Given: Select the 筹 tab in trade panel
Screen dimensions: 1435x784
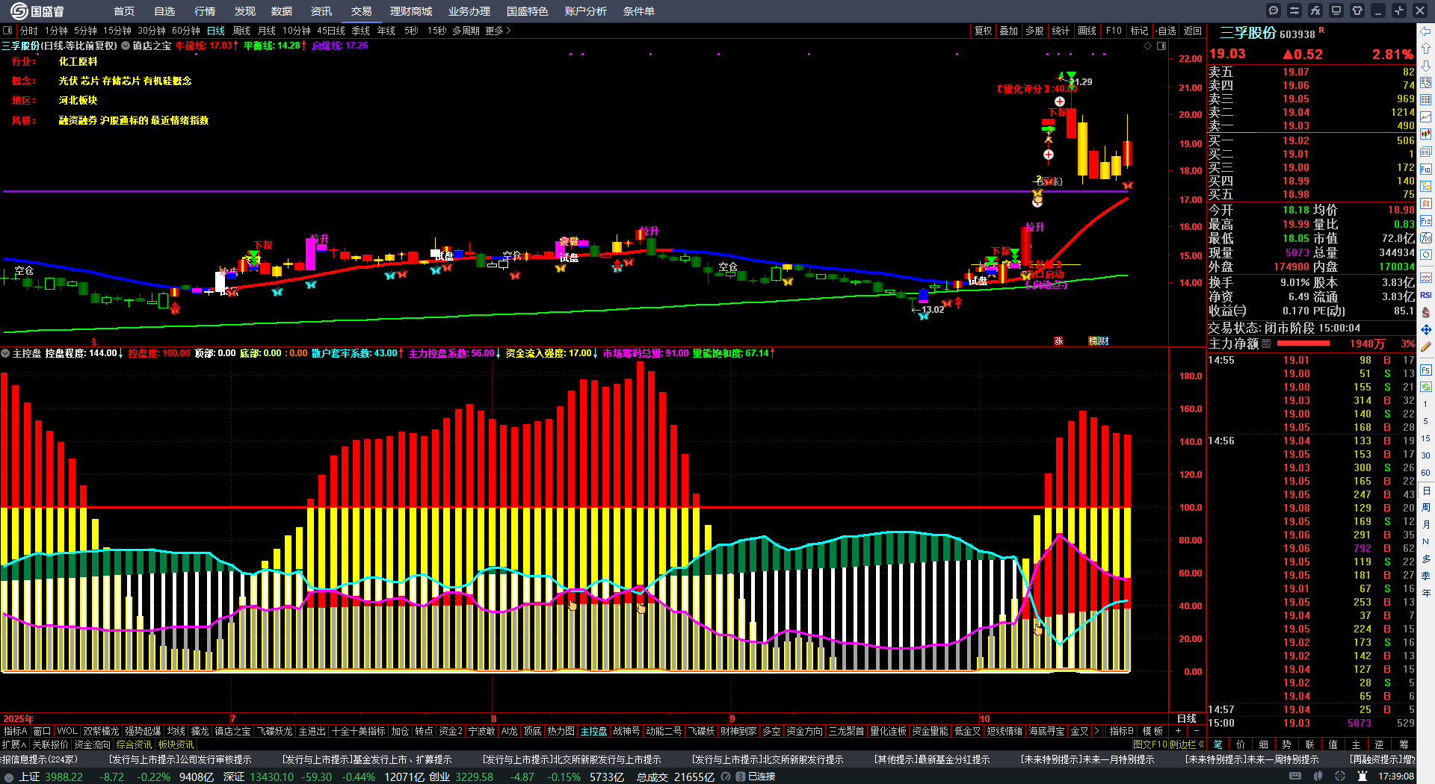Looking at the screenshot, I should (x=1404, y=744).
